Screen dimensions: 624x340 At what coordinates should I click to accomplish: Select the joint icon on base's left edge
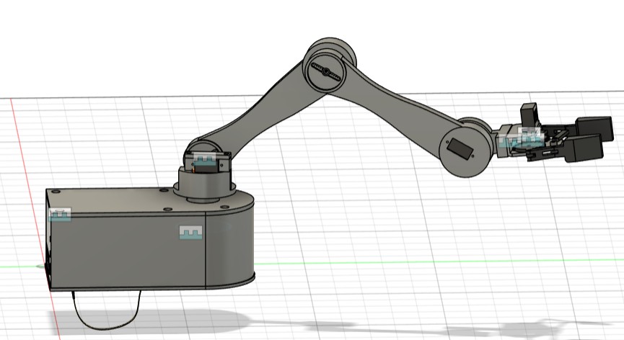[60, 214]
